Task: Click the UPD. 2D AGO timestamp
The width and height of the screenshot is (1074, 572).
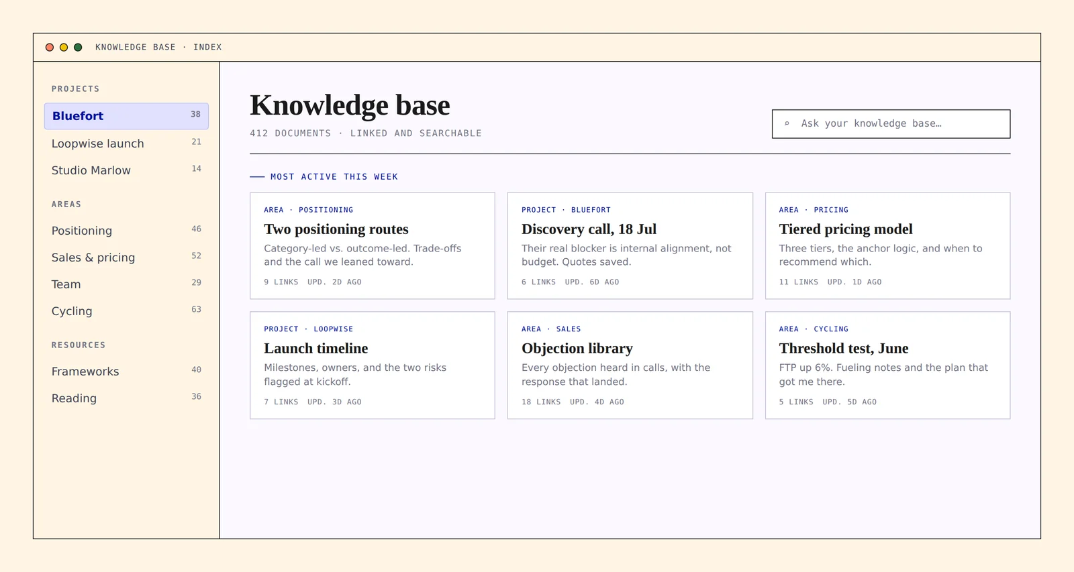Action: [334, 282]
